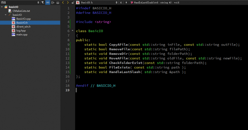Click FileExists function name
Viewport: 248px width, 130px height.
[x=119, y=68]
